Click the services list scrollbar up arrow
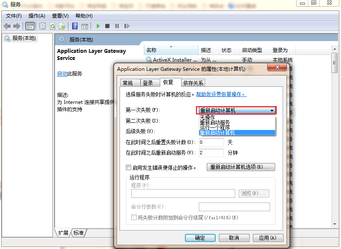341x249 pixels. point(335,49)
